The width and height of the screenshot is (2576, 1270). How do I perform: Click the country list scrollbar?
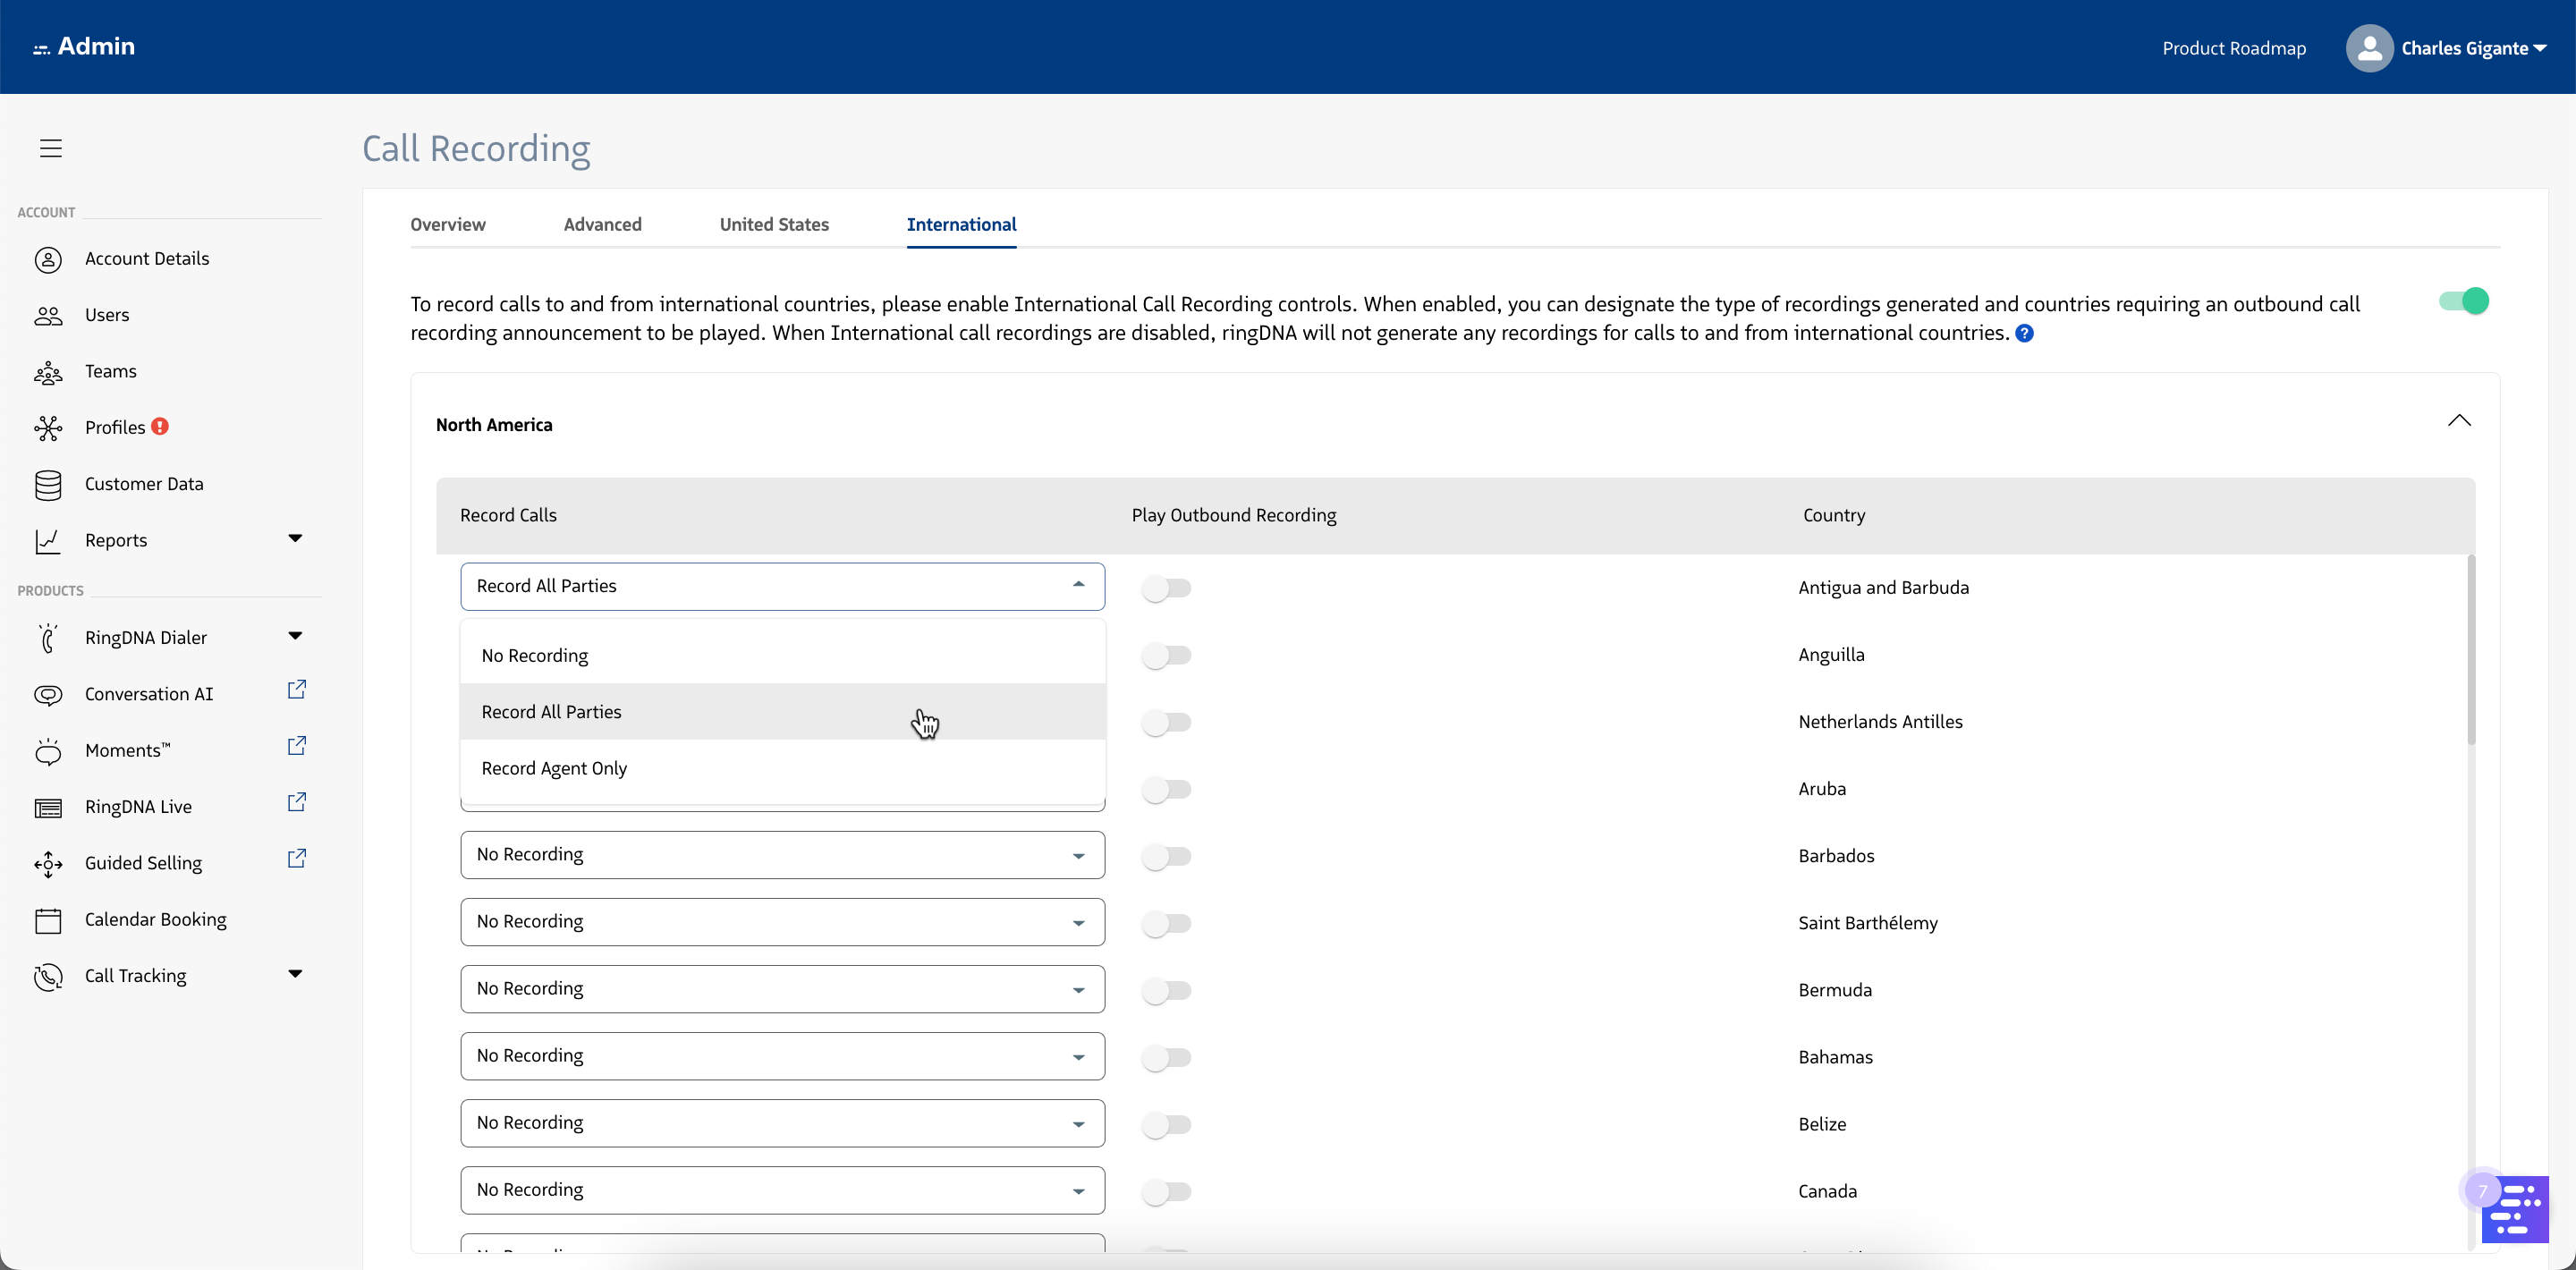(2471, 650)
